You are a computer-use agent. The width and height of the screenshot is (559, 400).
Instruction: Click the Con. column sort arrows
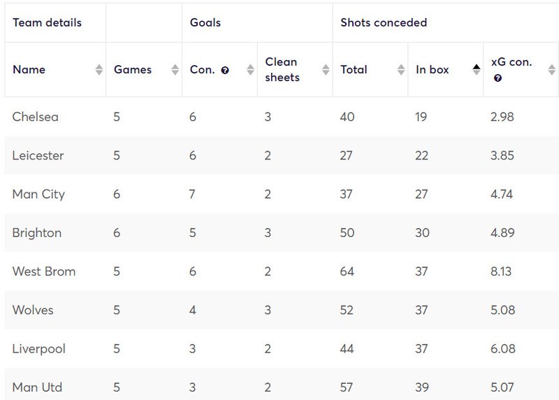[x=250, y=70]
